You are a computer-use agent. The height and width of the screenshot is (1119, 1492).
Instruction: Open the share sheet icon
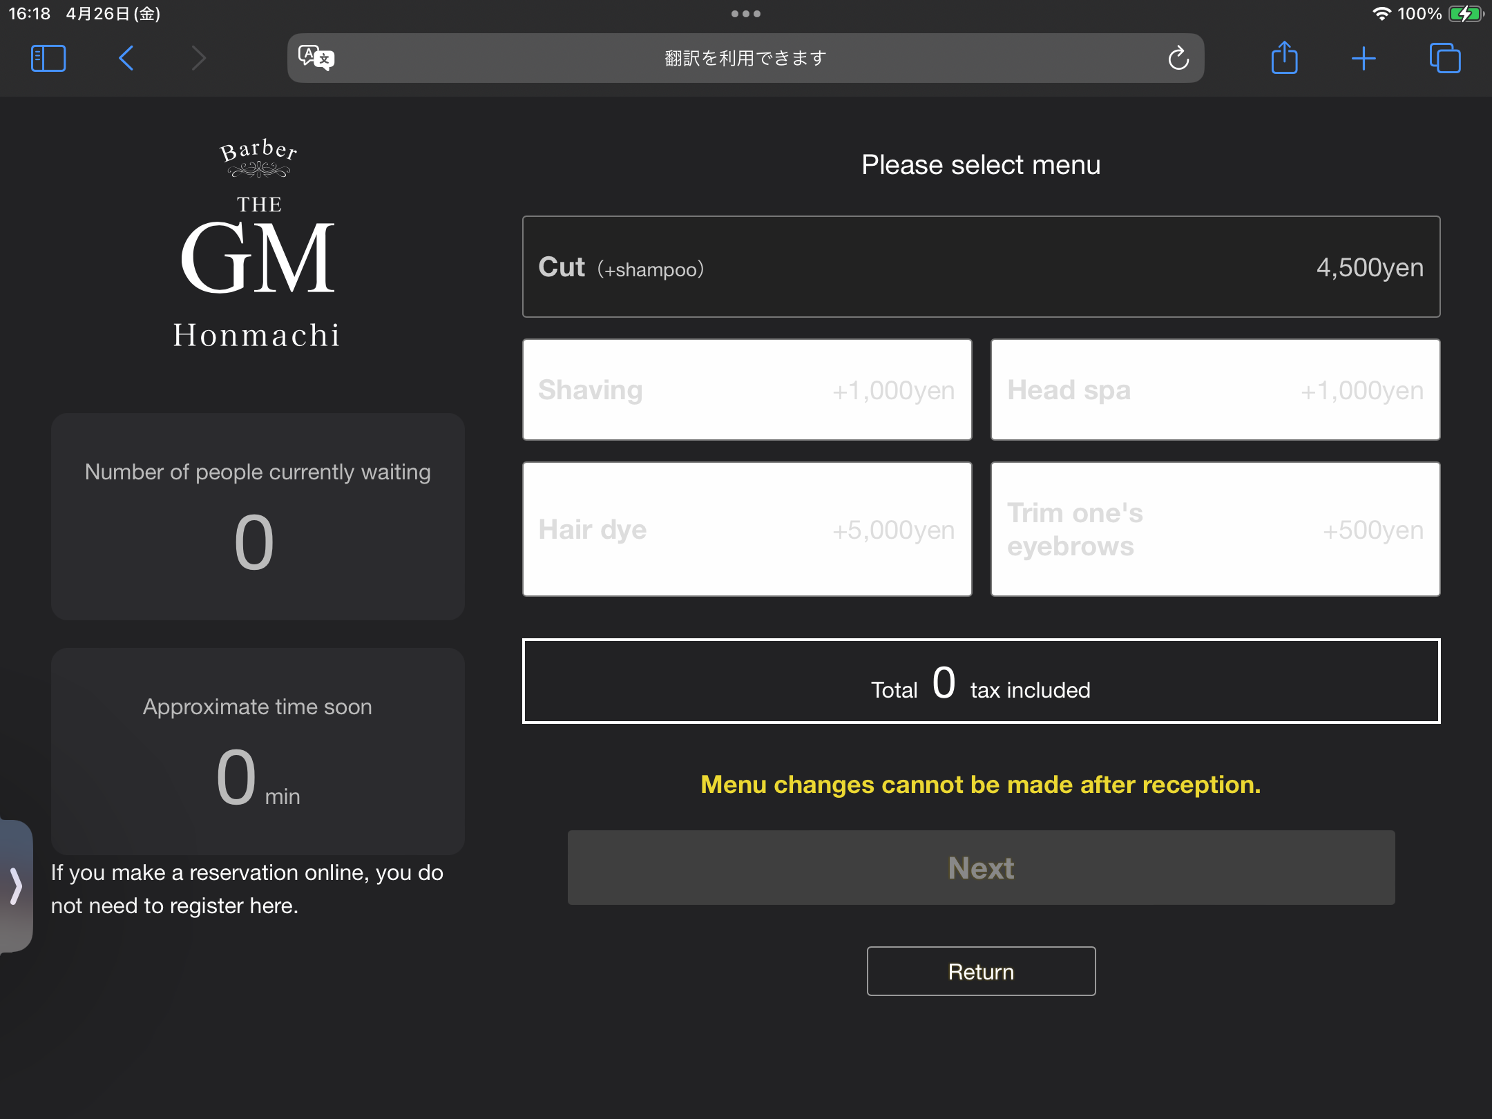point(1284,58)
